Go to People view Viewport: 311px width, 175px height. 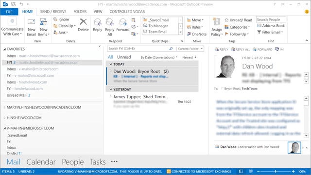point(72,162)
